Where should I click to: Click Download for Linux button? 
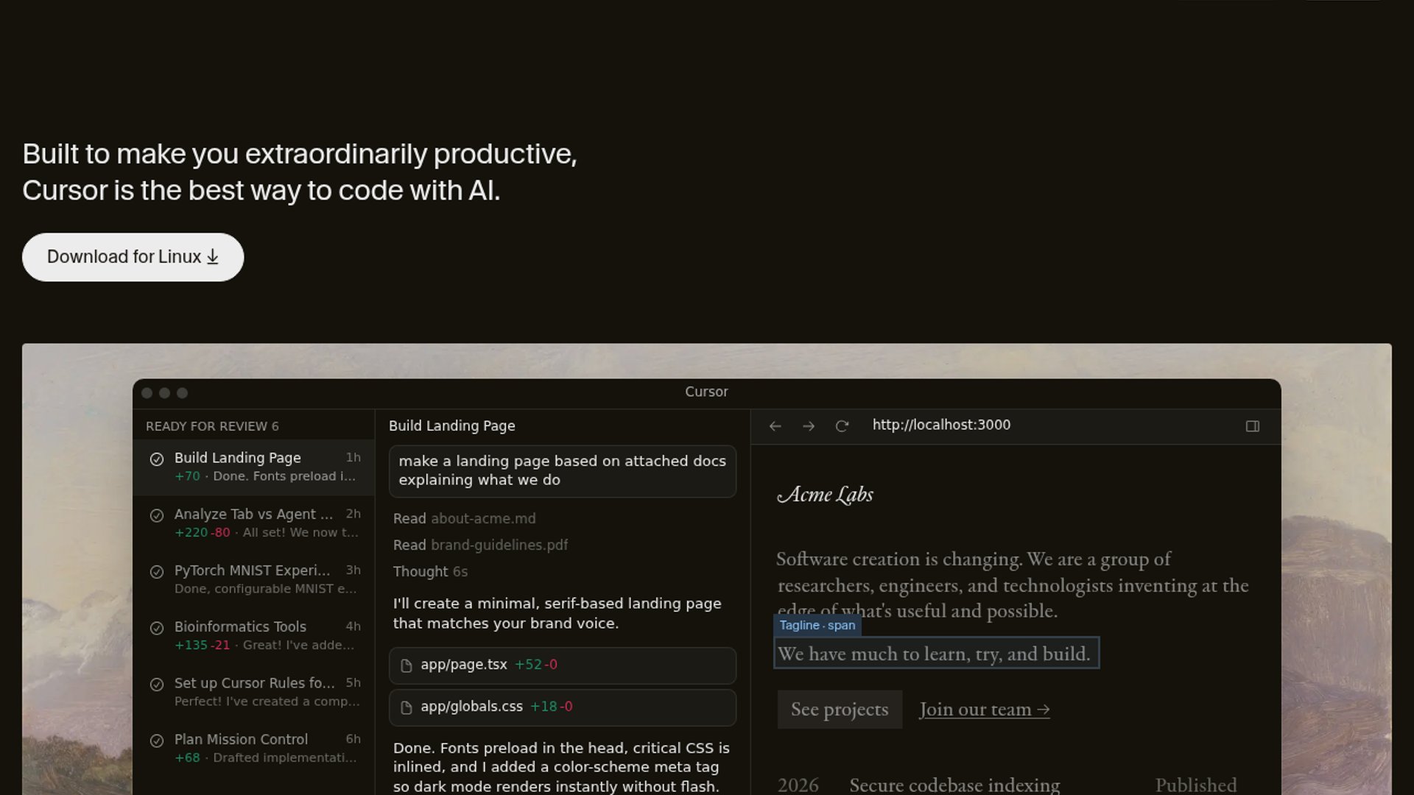[x=133, y=257]
